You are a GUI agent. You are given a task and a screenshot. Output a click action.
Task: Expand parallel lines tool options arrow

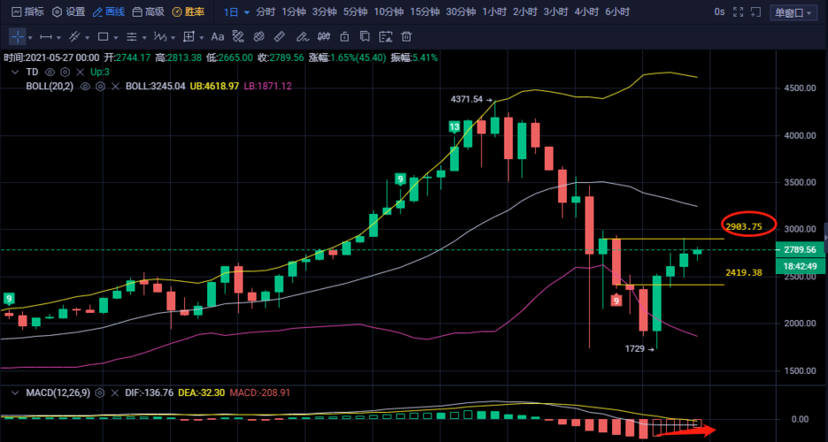click(x=144, y=37)
